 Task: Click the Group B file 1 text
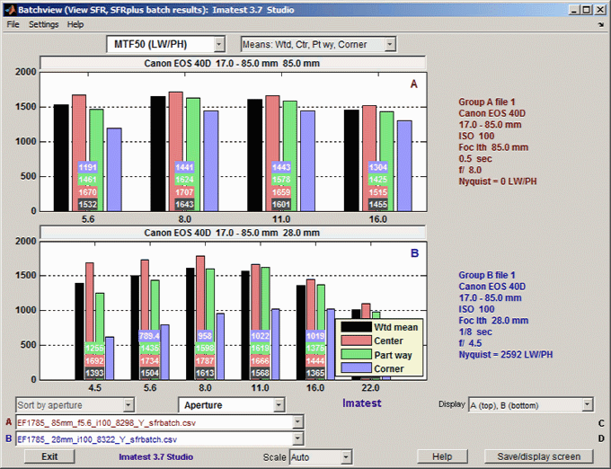[487, 275]
